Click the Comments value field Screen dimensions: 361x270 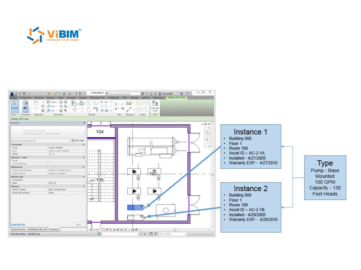coord(66,180)
